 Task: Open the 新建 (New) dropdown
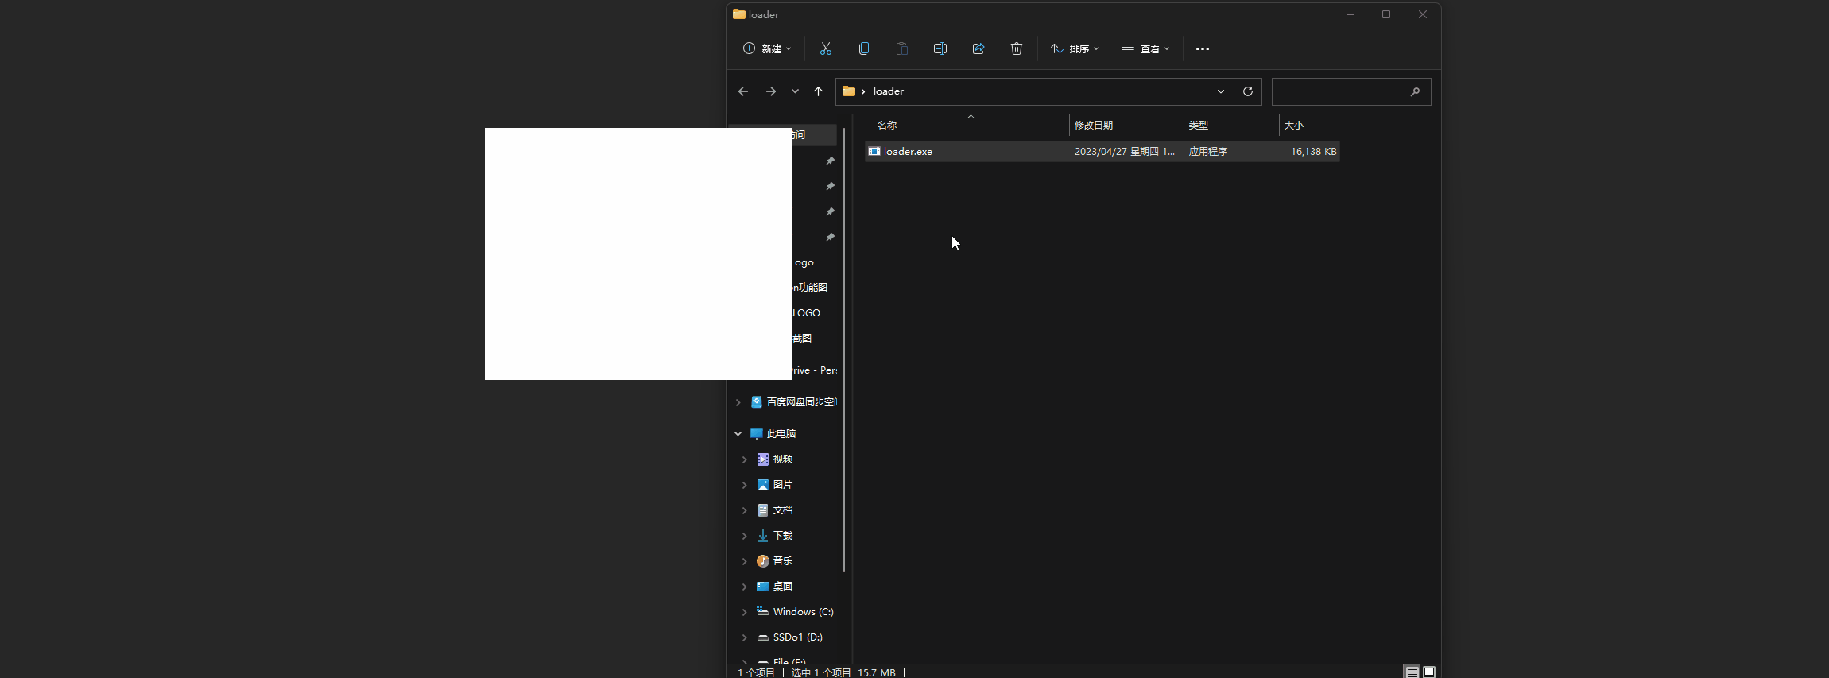767,48
